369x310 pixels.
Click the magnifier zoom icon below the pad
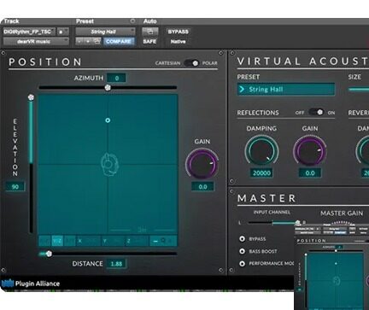click(x=163, y=241)
